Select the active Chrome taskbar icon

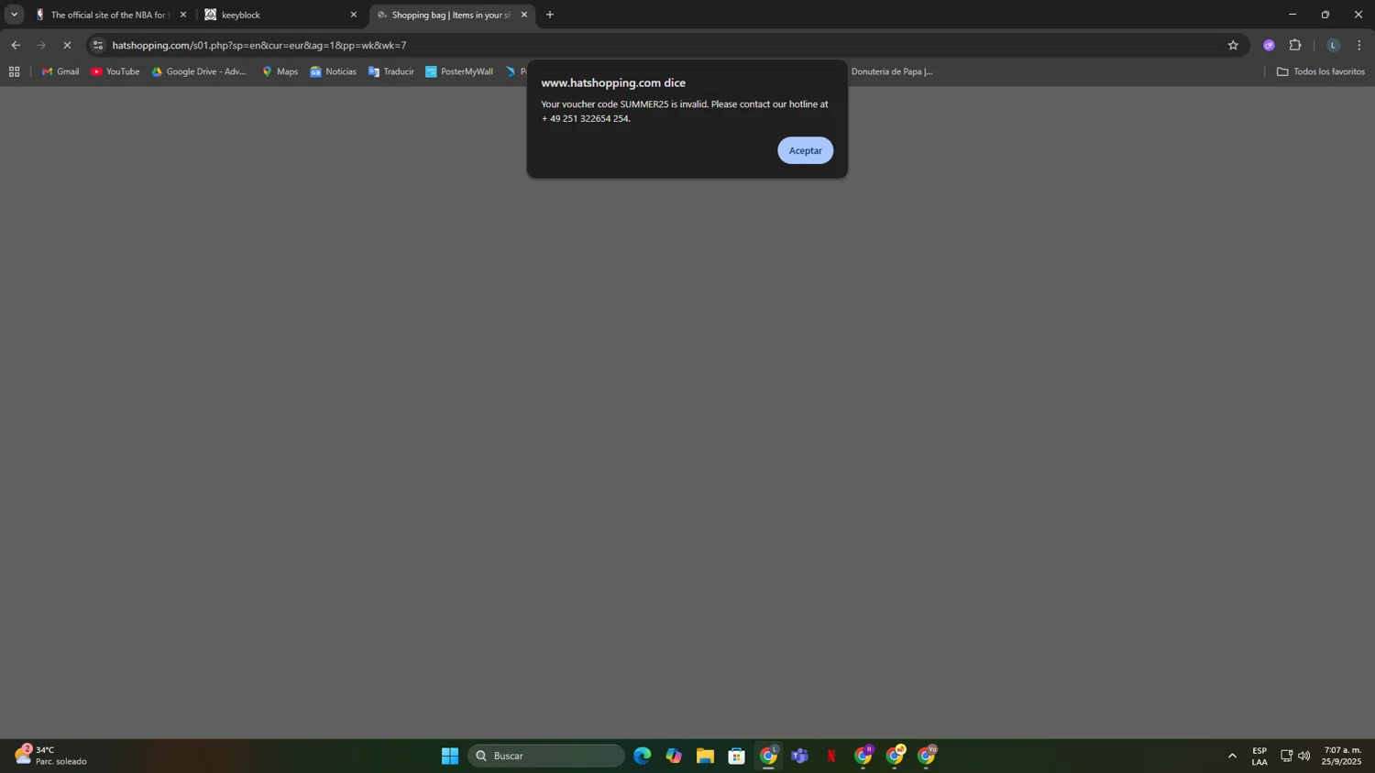[768, 756]
